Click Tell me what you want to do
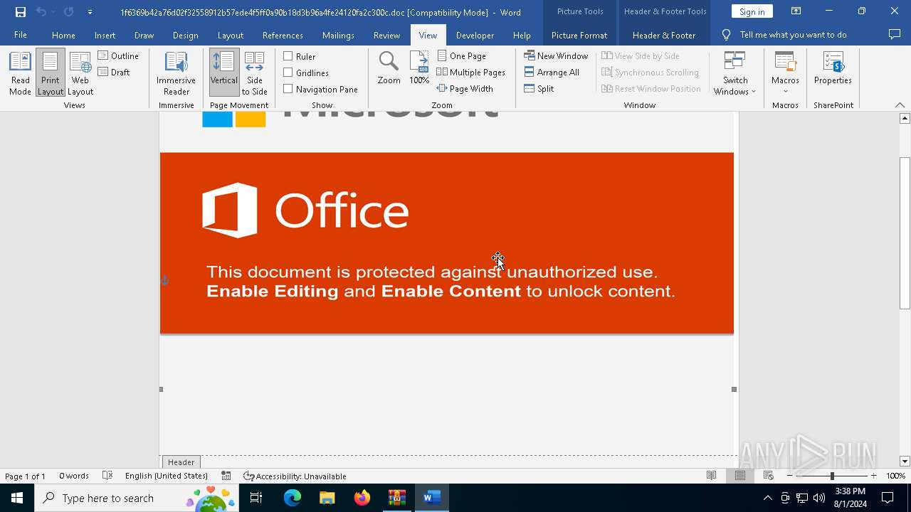This screenshot has width=911, height=512. pyautogui.click(x=784, y=35)
